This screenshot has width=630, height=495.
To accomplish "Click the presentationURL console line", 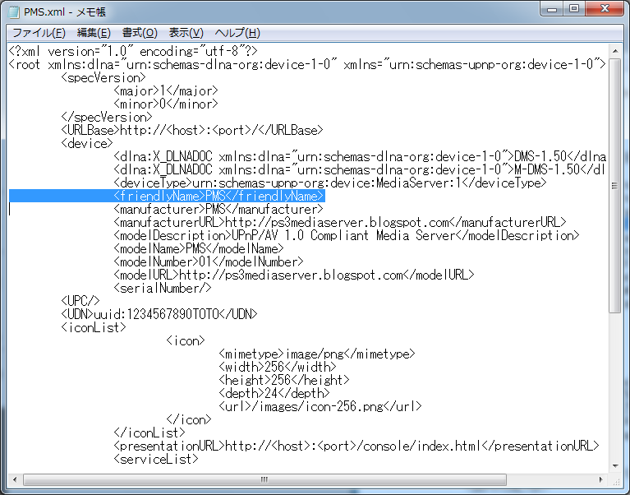I will (x=356, y=446).
